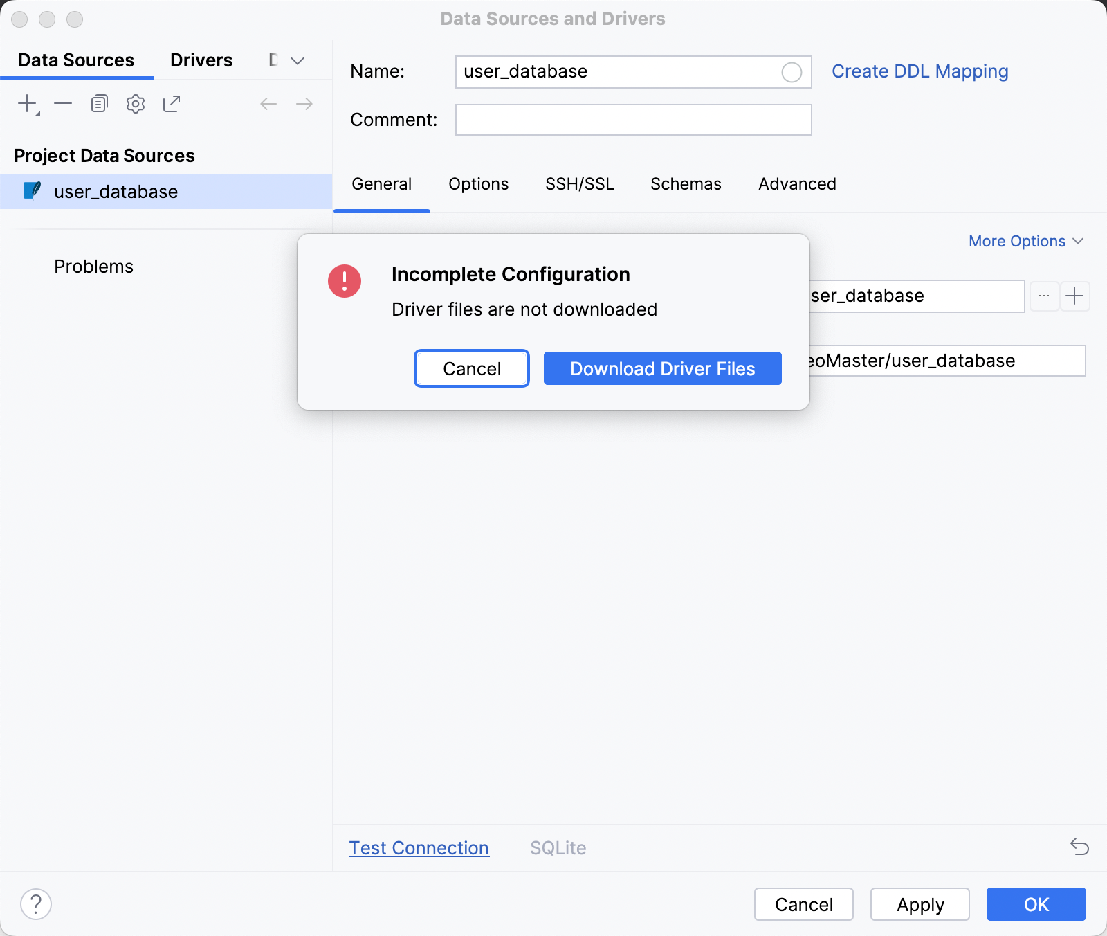1107x936 pixels.
Task: Navigate forward using the right arrow
Action: click(304, 104)
